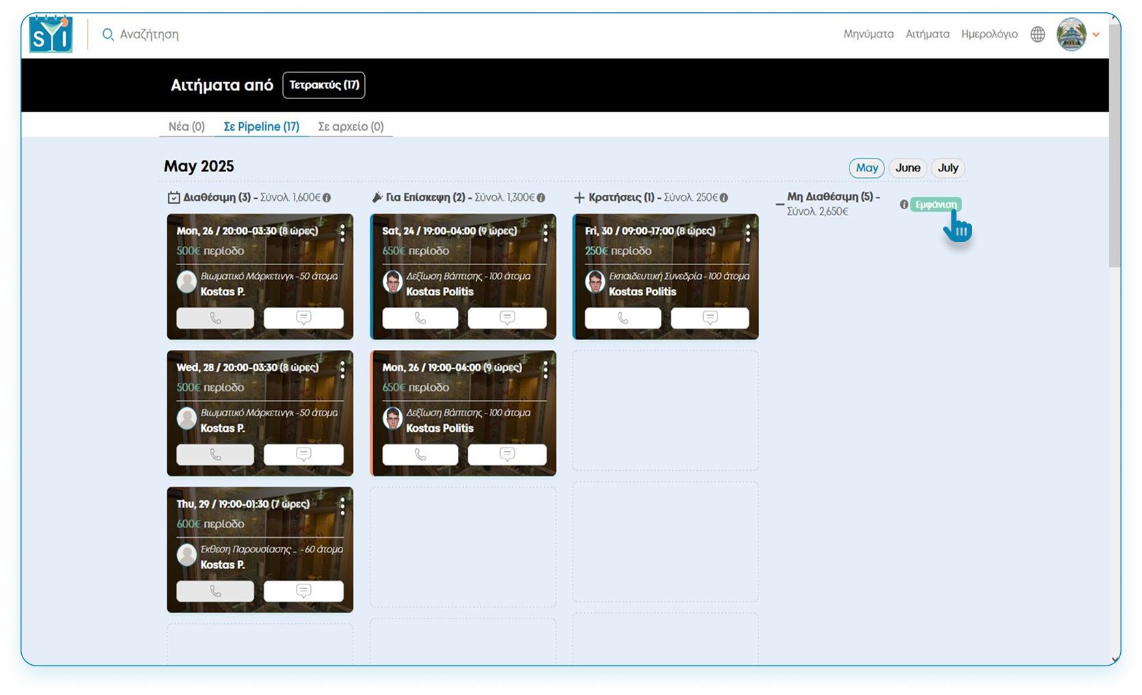Viewport: 1142px width, 695px height.
Task: Switch to the Νέα (0) tab
Action: pos(187,126)
